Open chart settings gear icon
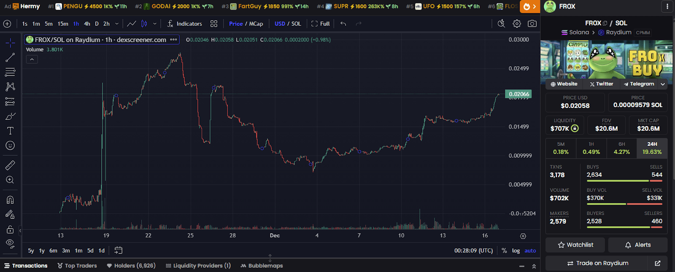This screenshot has width=675, height=272. [517, 24]
